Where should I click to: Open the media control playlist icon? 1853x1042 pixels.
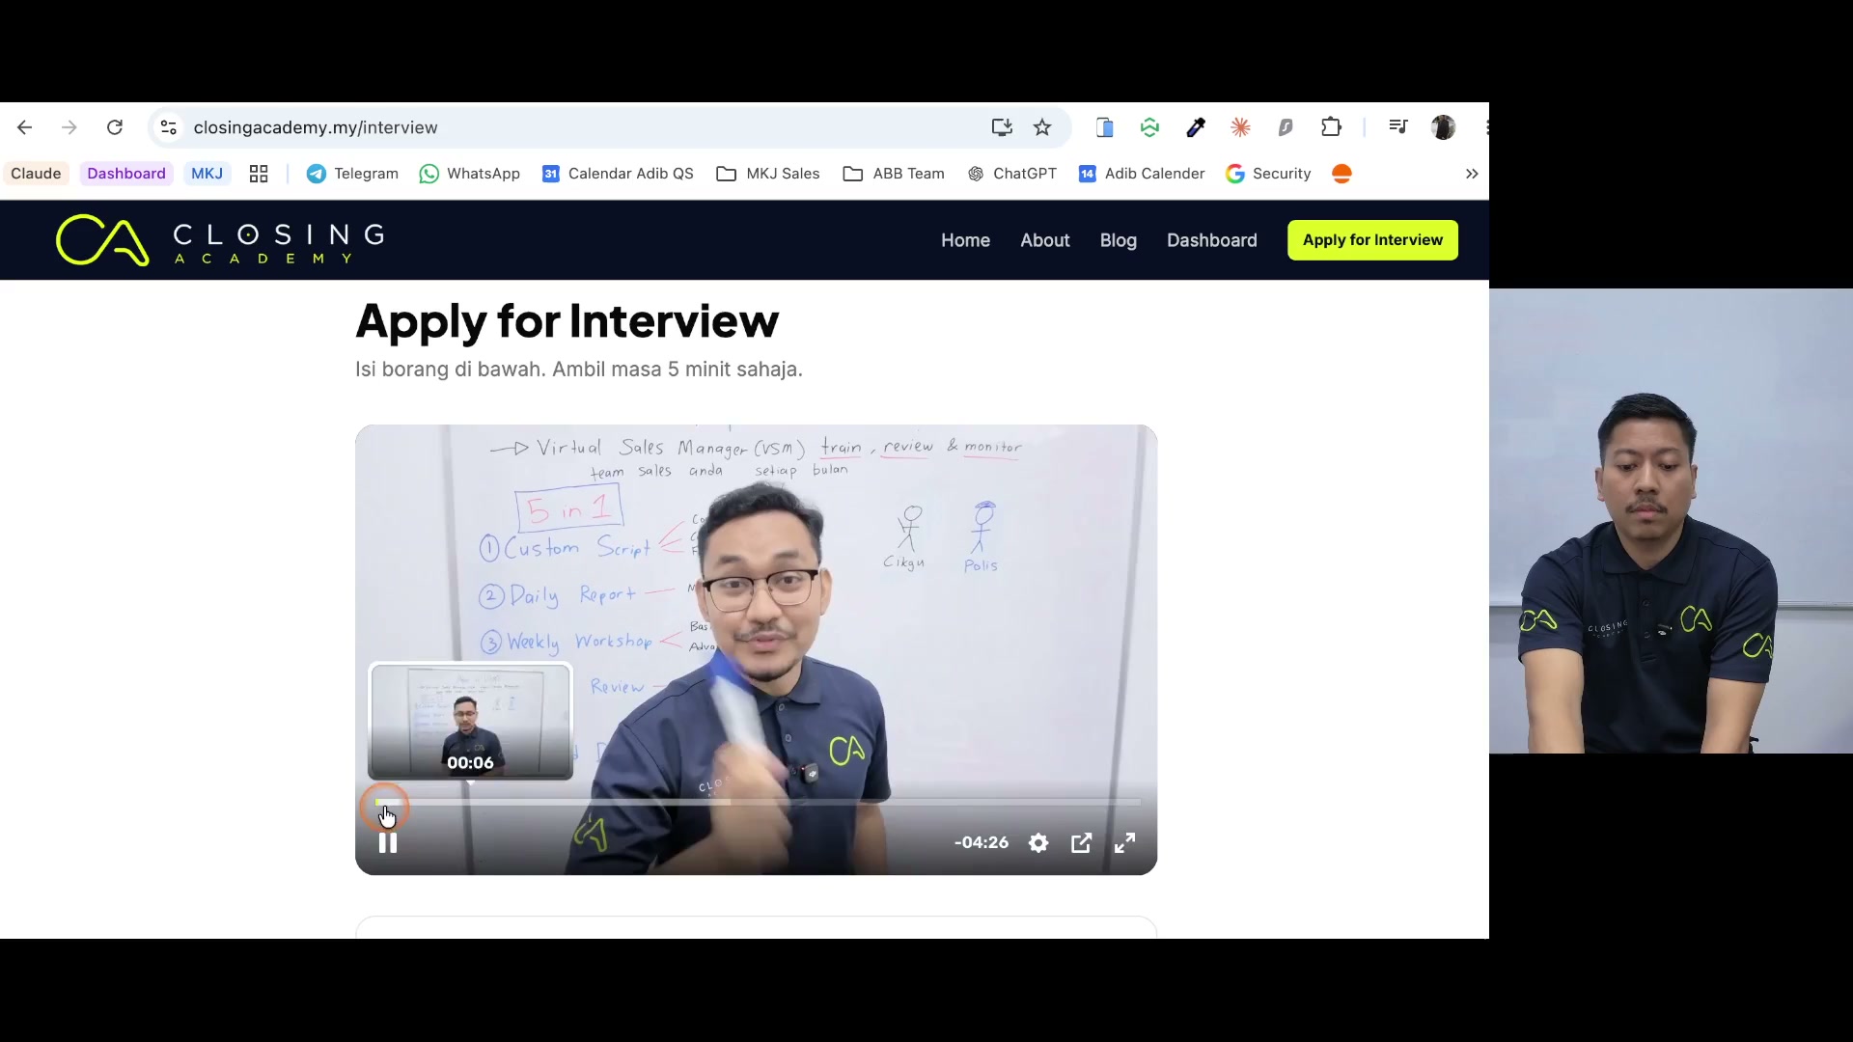(1398, 127)
